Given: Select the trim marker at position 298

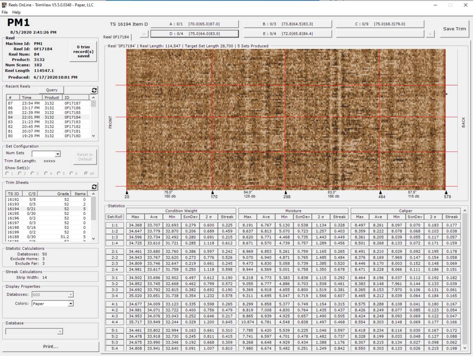Looking at the screenshot, I should point(285,193).
